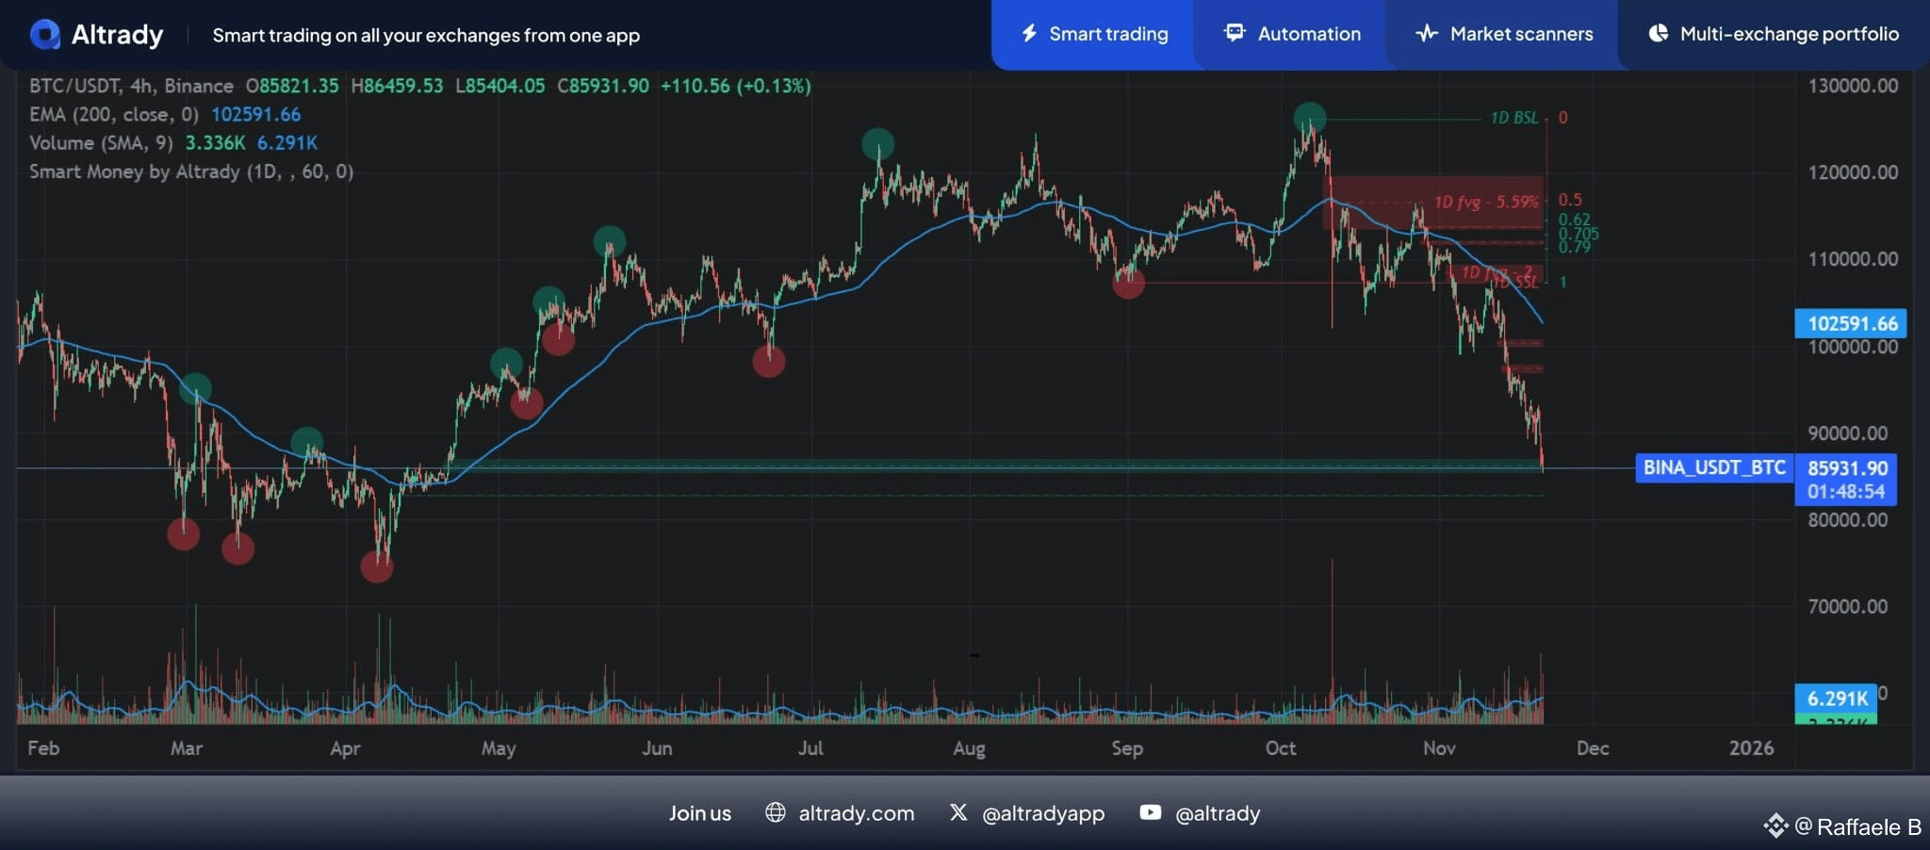Click the 90000.00 price axis label

(1848, 433)
